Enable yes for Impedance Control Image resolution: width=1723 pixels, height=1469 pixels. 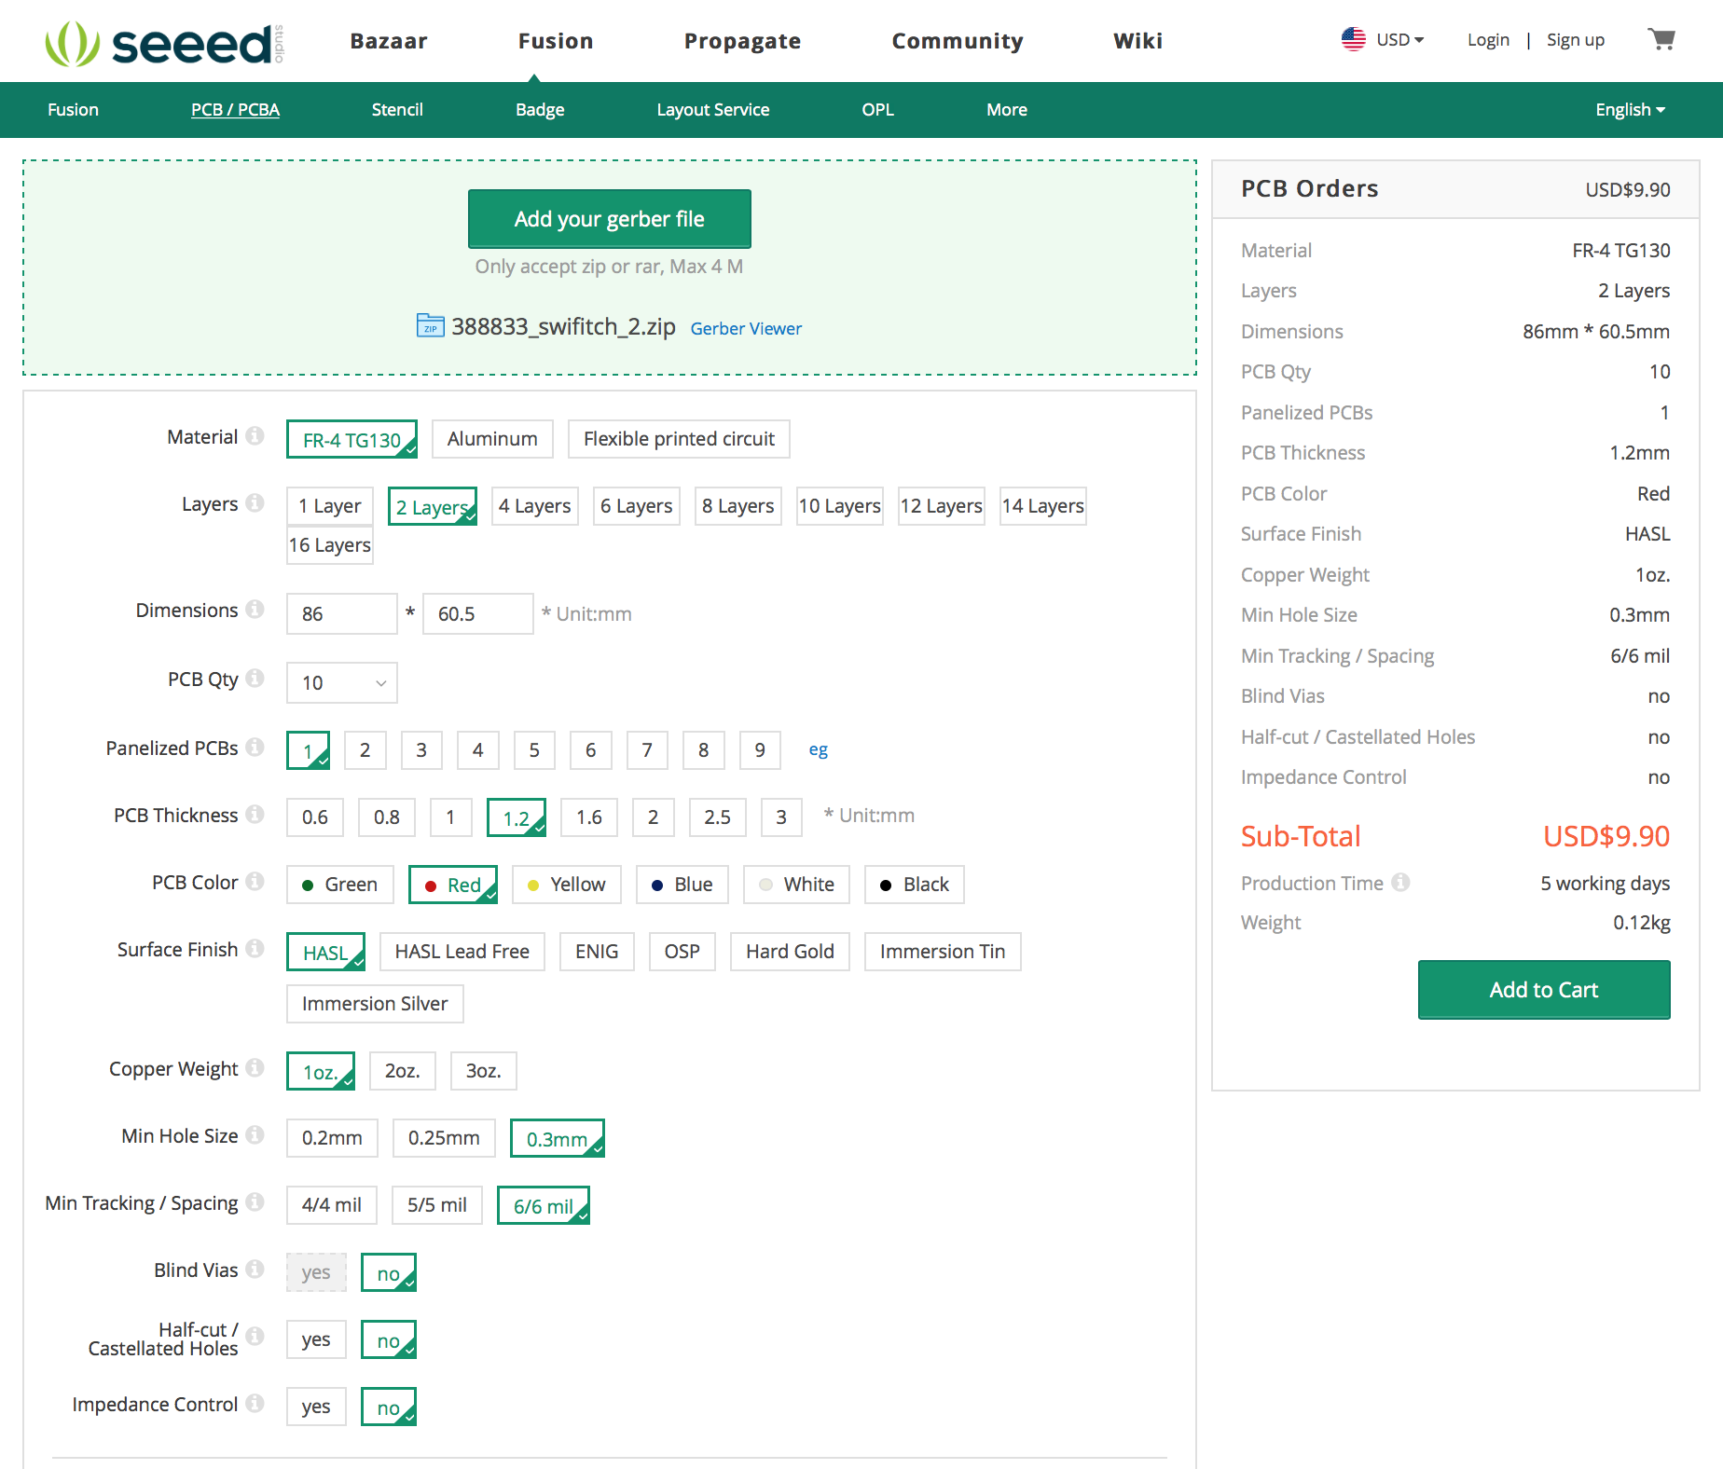[x=316, y=1407]
